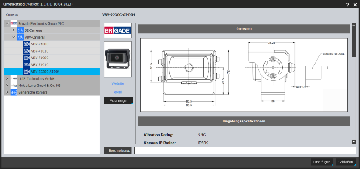Viewport: 360px width, 169px height.
Task: Click the camera icon beside VBV-7191C
Action: [27, 65]
